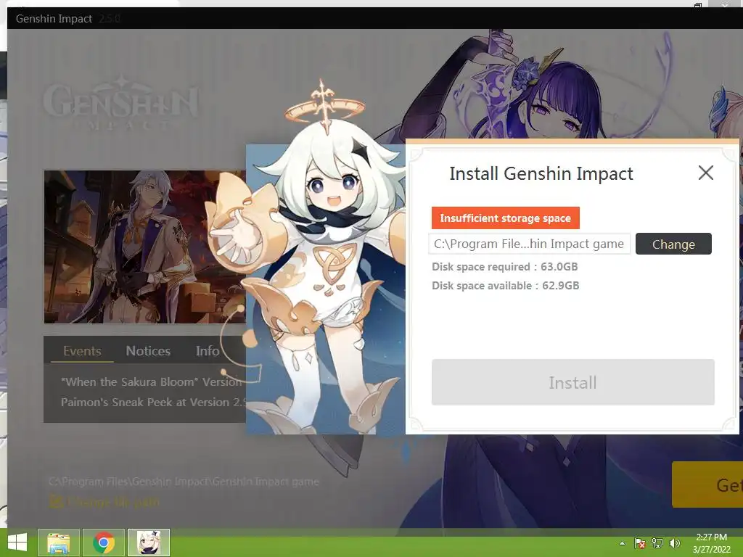This screenshot has height=557, width=743.
Task: Open the network status tray icon
Action: pos(657,543)
